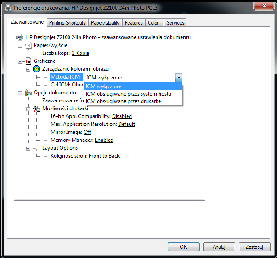Click the OK button
277x258 pixels.
pyautogui.click(x=183, y=247)
